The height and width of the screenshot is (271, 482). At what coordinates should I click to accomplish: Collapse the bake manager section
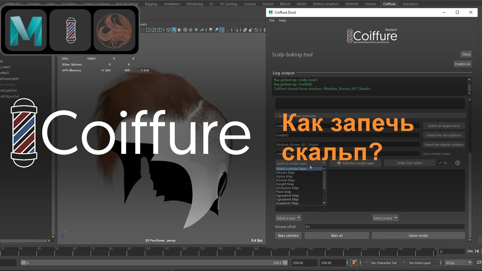(280, 116)
